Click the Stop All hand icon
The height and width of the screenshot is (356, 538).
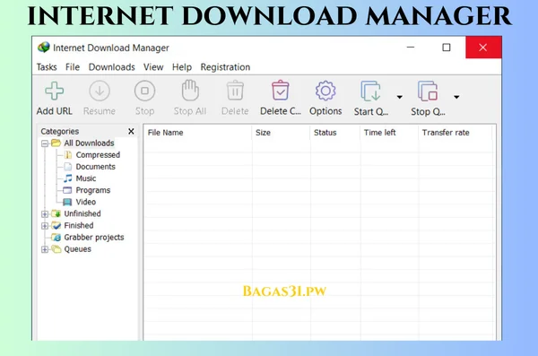[190, 91]
